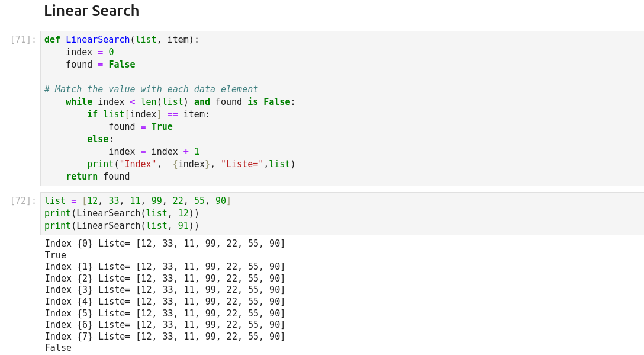
Task: Click the 'if list[index] == item' line
Action: coord(148,114)
